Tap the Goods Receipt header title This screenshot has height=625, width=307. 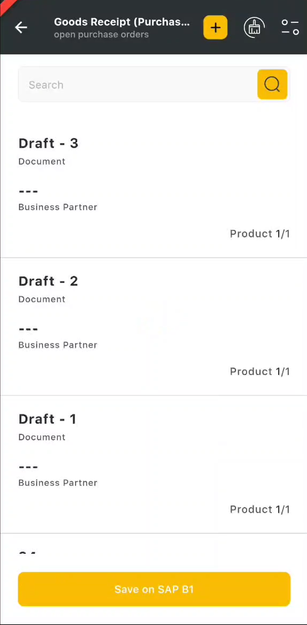coord(122,22)
